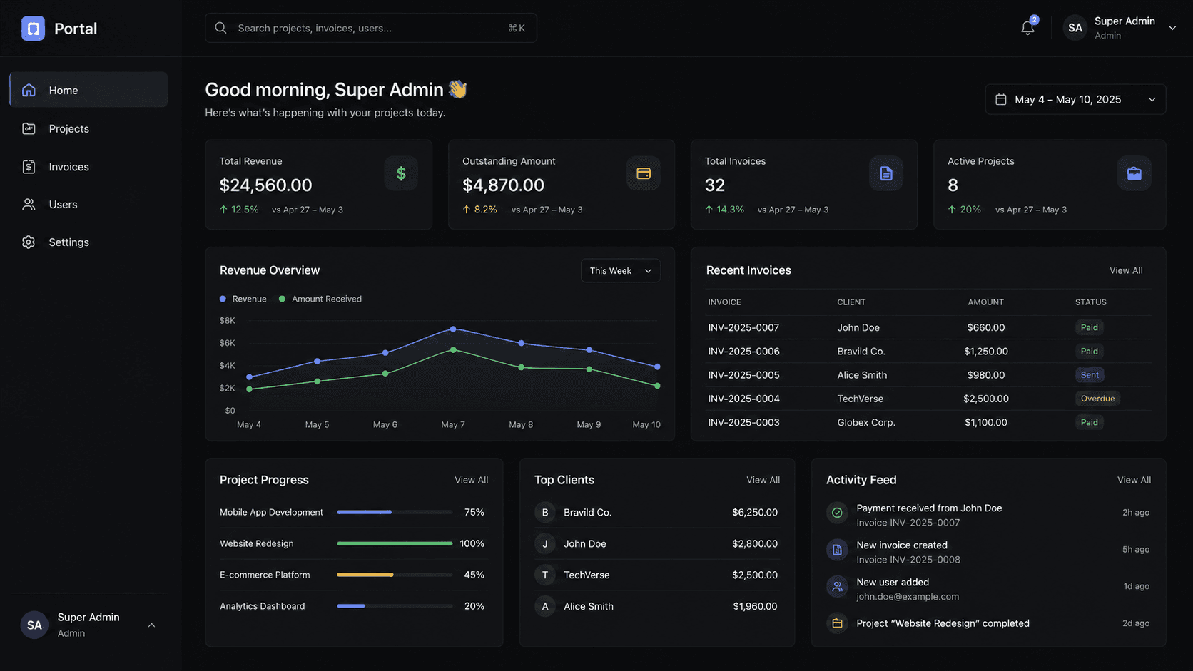Click the Portal logo icon
Screen dimensions: 1193x671
[33, 29]
